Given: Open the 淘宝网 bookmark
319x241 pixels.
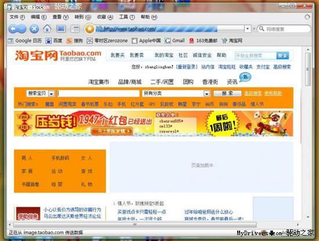Looking at the screenshot, I should (x=232, y=41).
